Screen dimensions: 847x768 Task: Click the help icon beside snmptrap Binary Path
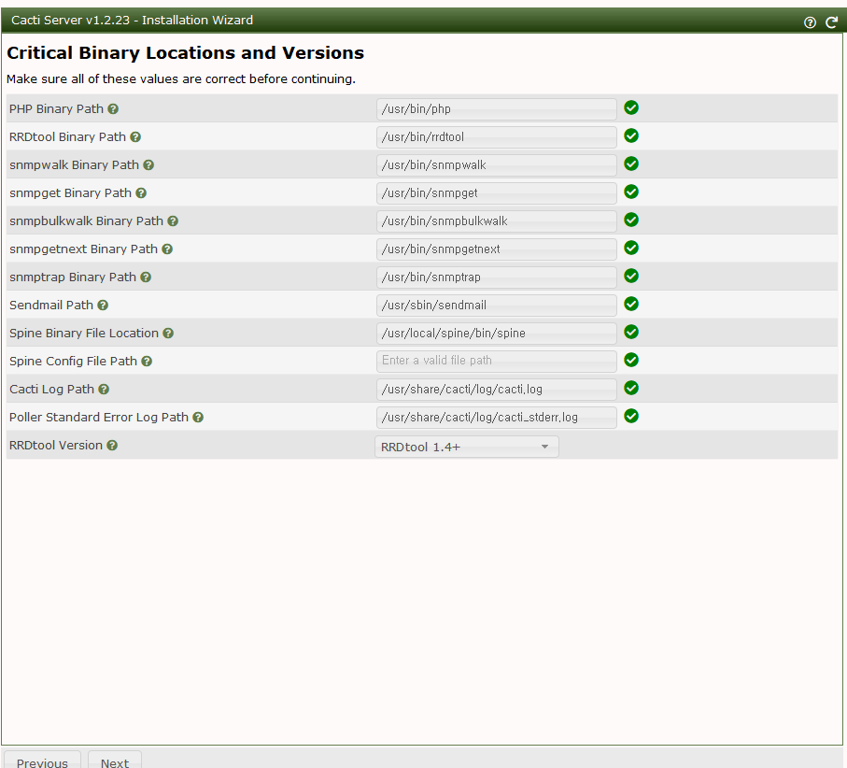(x=146, y=277)
